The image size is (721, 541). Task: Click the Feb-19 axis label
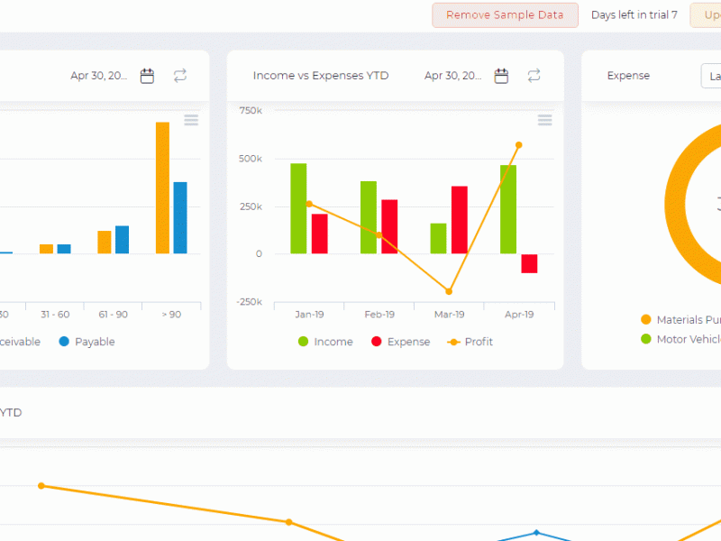(x=379, y=314)
